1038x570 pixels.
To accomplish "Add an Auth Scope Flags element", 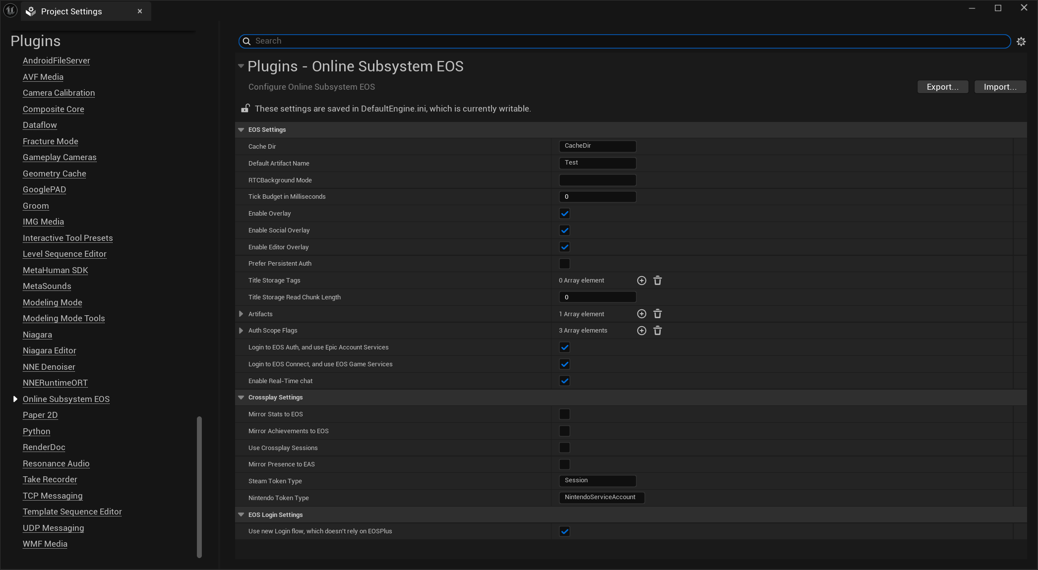I will [x=641, y=331].
